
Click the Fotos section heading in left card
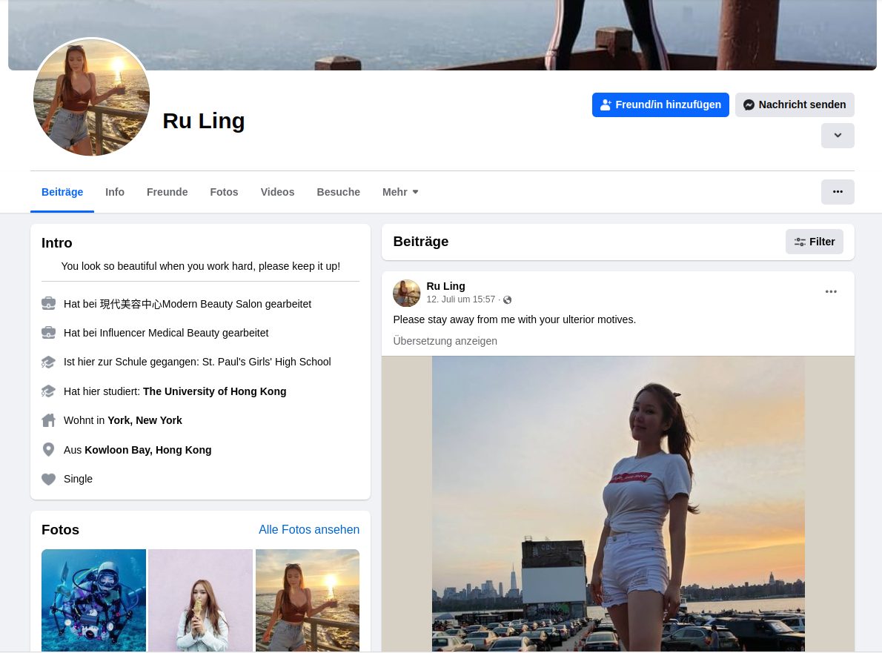click(60, 530)
